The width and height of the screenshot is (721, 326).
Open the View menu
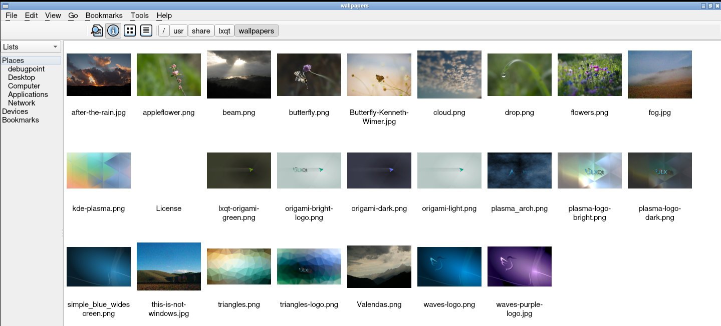[x=53, y=15]
